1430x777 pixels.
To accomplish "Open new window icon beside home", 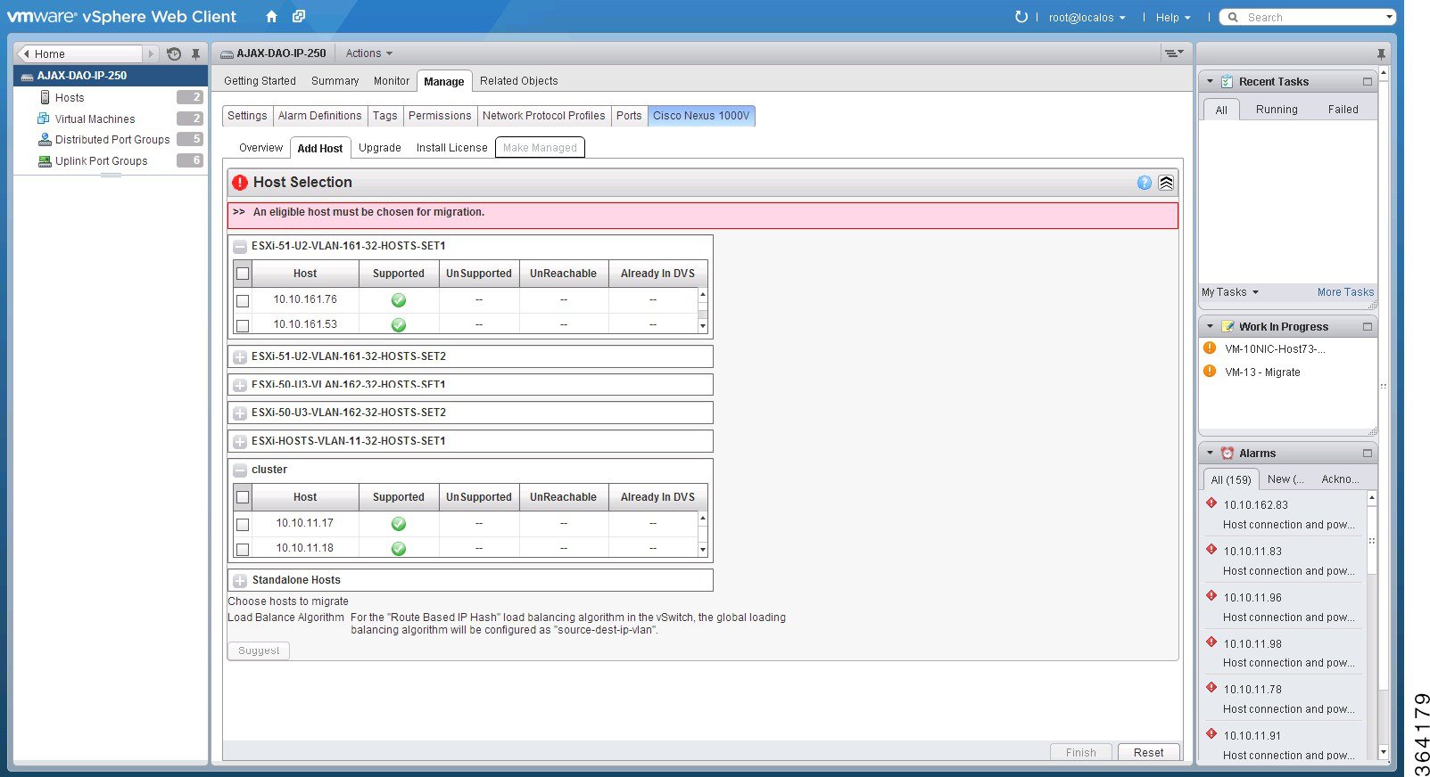I will click(299, 17).
